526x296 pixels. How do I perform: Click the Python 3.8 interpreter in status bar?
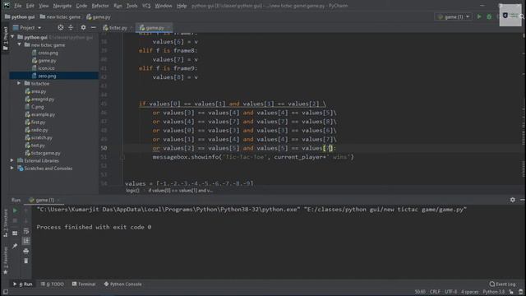point(493,292)
